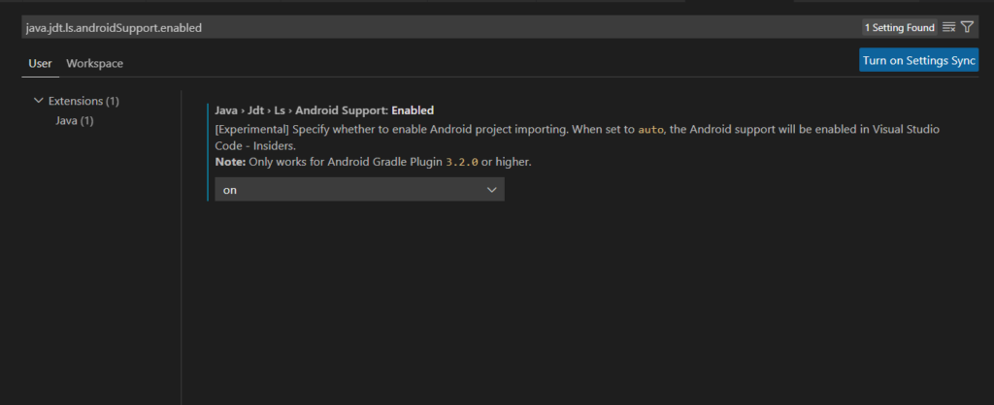Open the filter settings funnel icon
The width and height of the screenshot is (994, 405).
[967, 27]
